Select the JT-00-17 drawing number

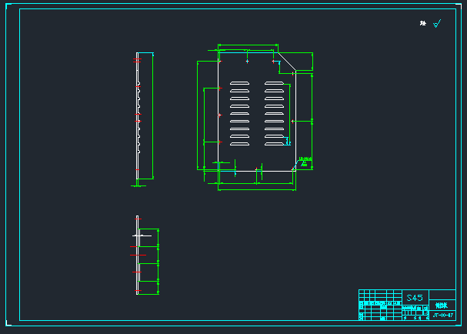[x=443, y=316]
